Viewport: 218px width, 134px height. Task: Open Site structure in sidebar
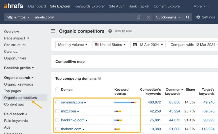[x=15, y=45]
